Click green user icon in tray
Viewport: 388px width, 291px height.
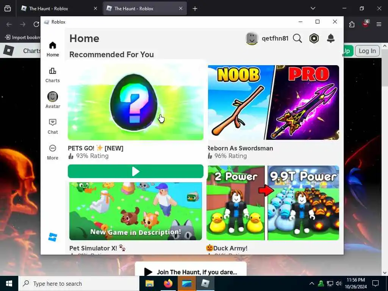point(321,283)
